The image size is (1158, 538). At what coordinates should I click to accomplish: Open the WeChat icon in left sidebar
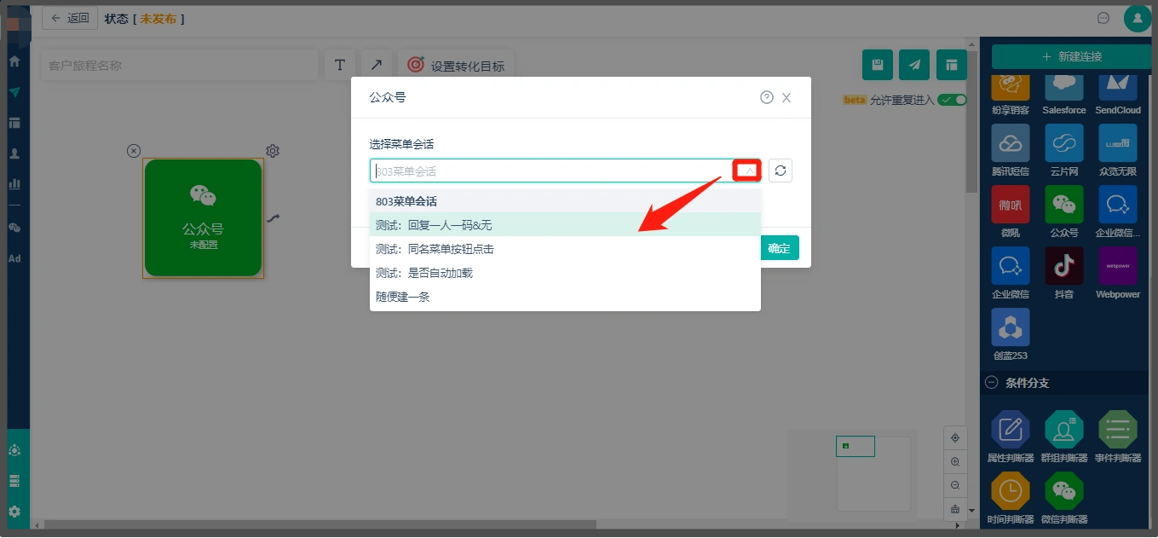point(14,228)
